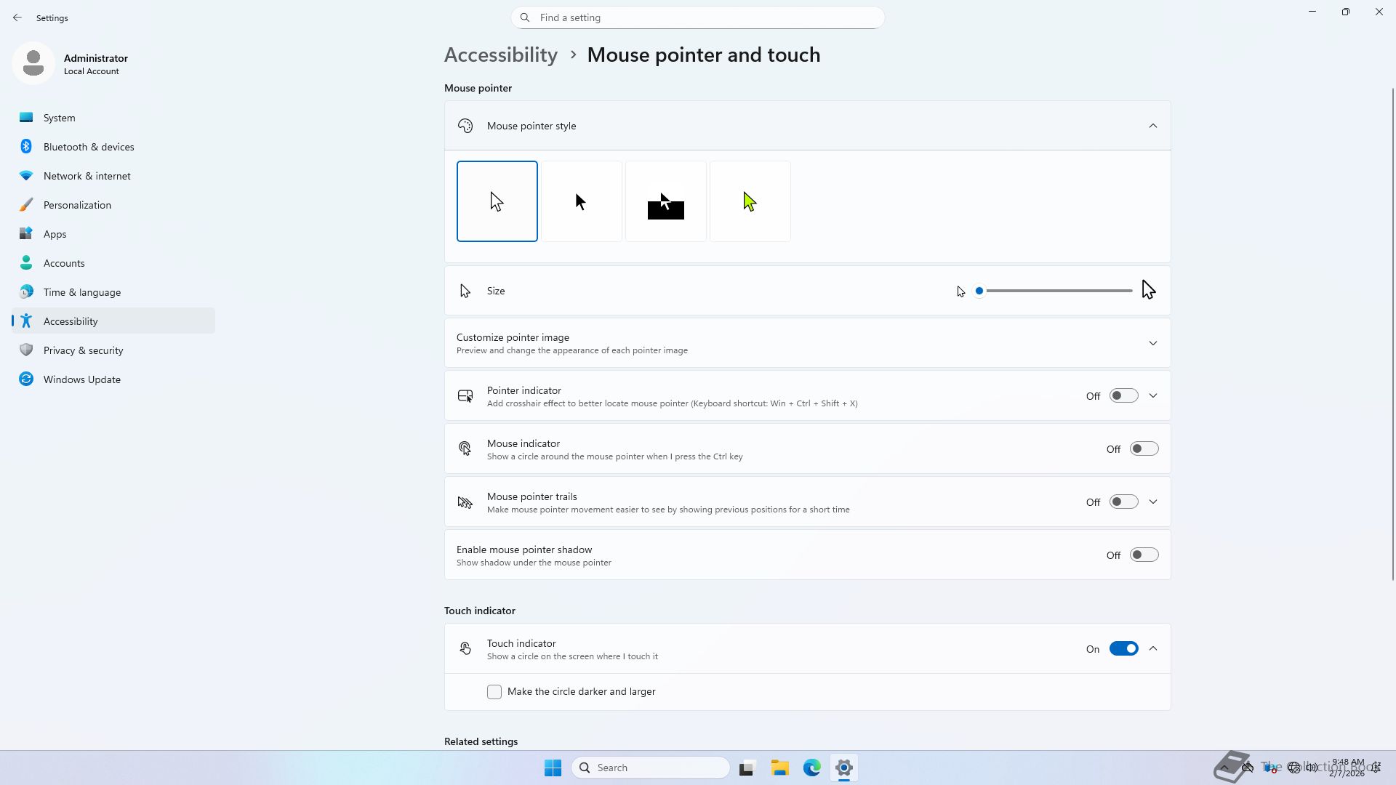Select the black mouse pointer style
This screenshot has height=785, width=1396.
click(581, 201)
